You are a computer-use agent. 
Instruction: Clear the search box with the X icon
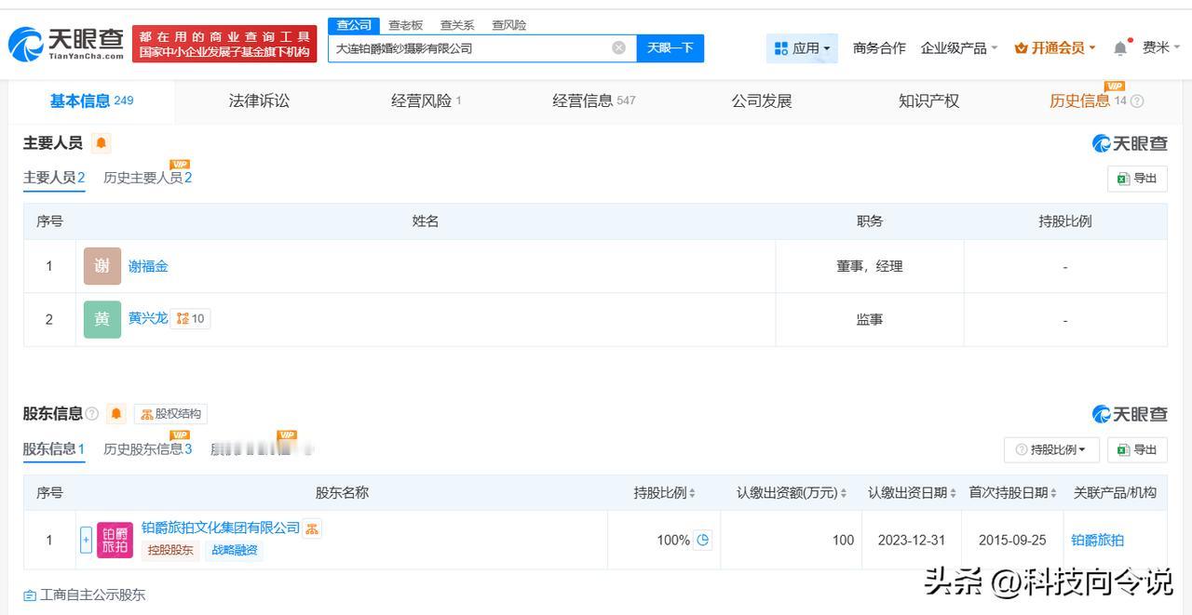pos(618,47)
